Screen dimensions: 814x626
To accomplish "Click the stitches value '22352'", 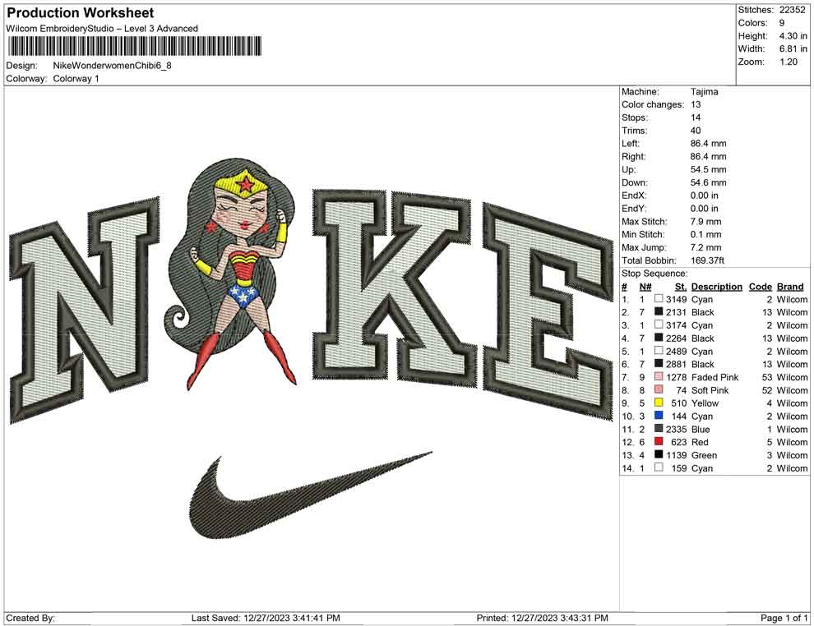I will 792,10.
